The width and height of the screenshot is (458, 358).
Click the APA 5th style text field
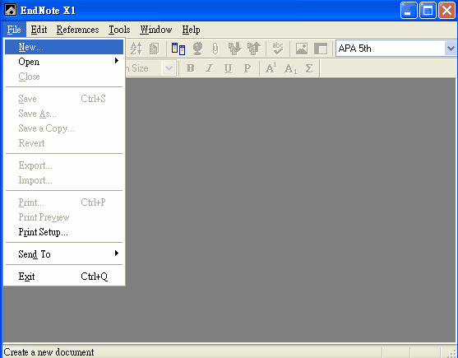tap(391, 49)
